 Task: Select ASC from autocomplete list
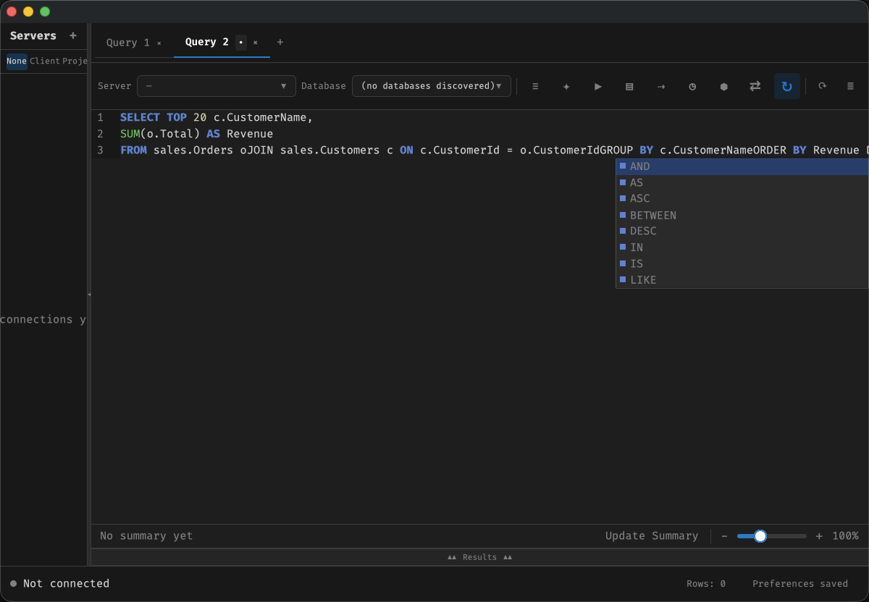[742, 198]
